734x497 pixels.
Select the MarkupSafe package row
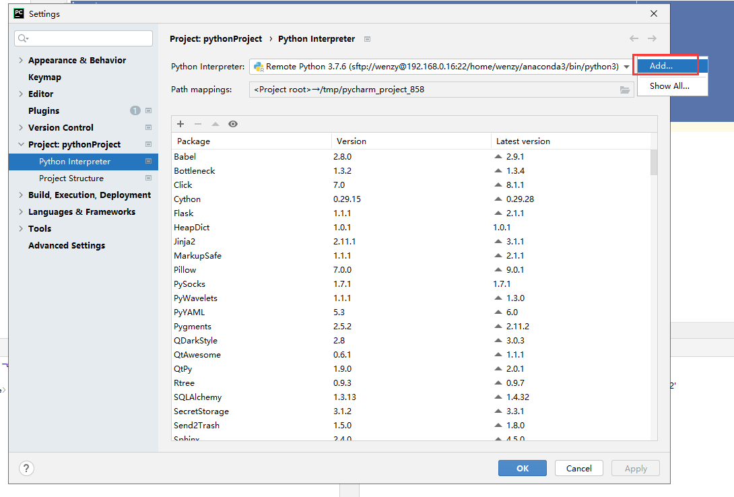[x=411, y=256]
